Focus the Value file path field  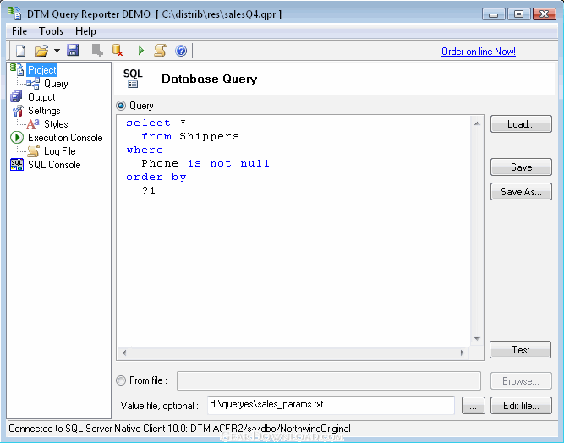(x=331, y=405)
